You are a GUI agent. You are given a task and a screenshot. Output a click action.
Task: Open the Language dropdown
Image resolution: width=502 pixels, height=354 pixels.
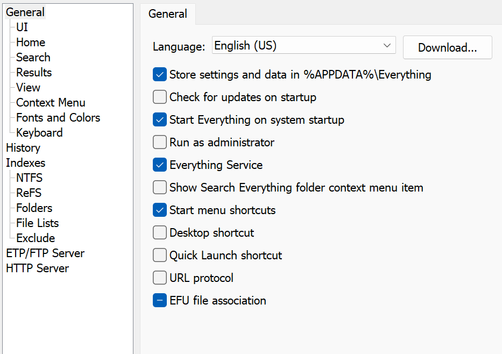pos(303,45)
